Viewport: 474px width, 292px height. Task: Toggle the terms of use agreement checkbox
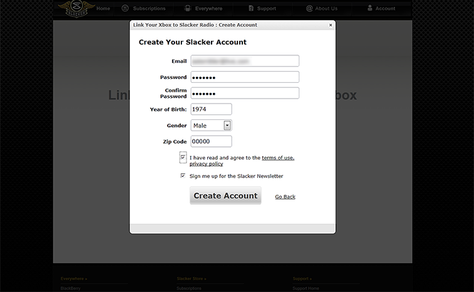(183, 157)
